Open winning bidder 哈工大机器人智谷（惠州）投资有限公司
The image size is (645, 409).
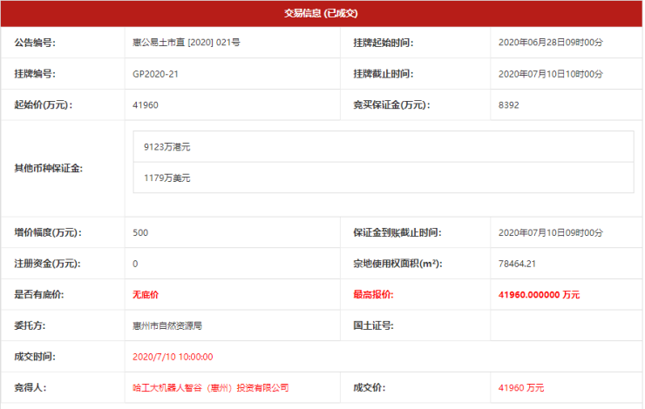[x=210, y=387]
